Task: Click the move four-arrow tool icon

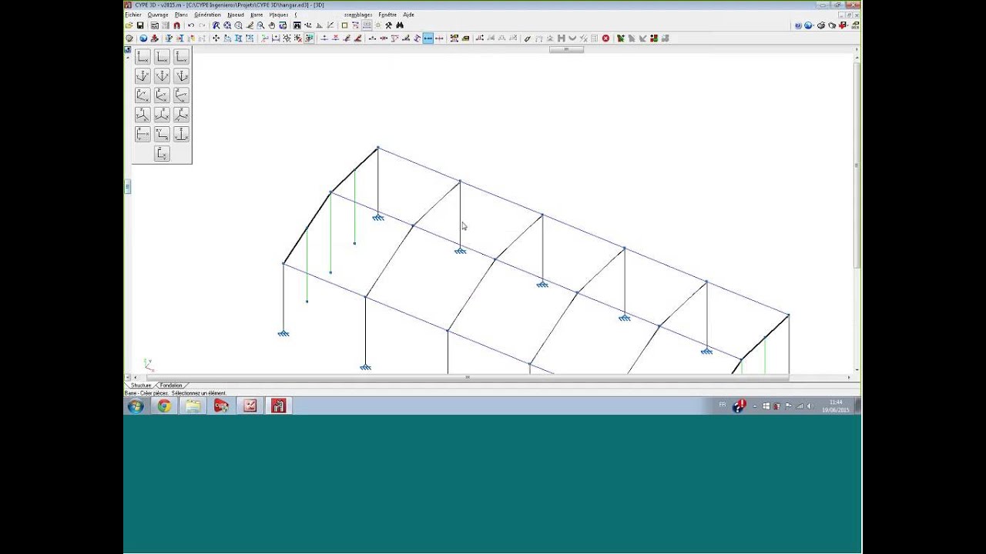Action: pos(216,38)
